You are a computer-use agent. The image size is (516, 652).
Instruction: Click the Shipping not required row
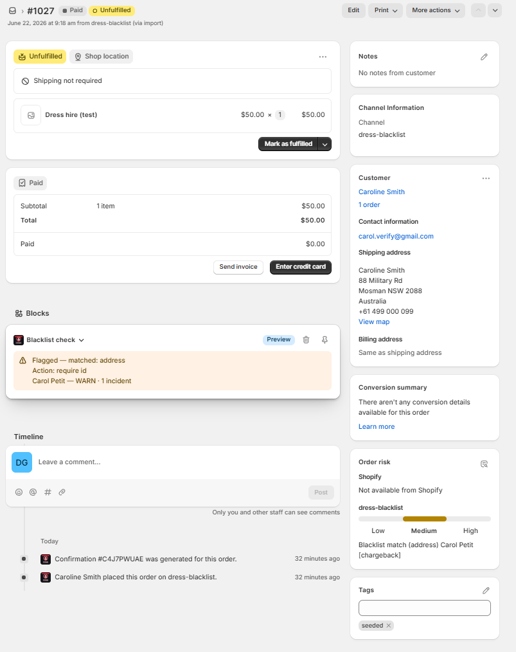(172, 81)
